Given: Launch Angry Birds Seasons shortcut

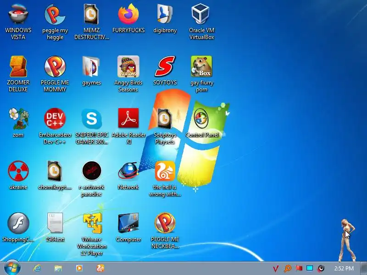Looking at the screenshot, I should [128, 67].
